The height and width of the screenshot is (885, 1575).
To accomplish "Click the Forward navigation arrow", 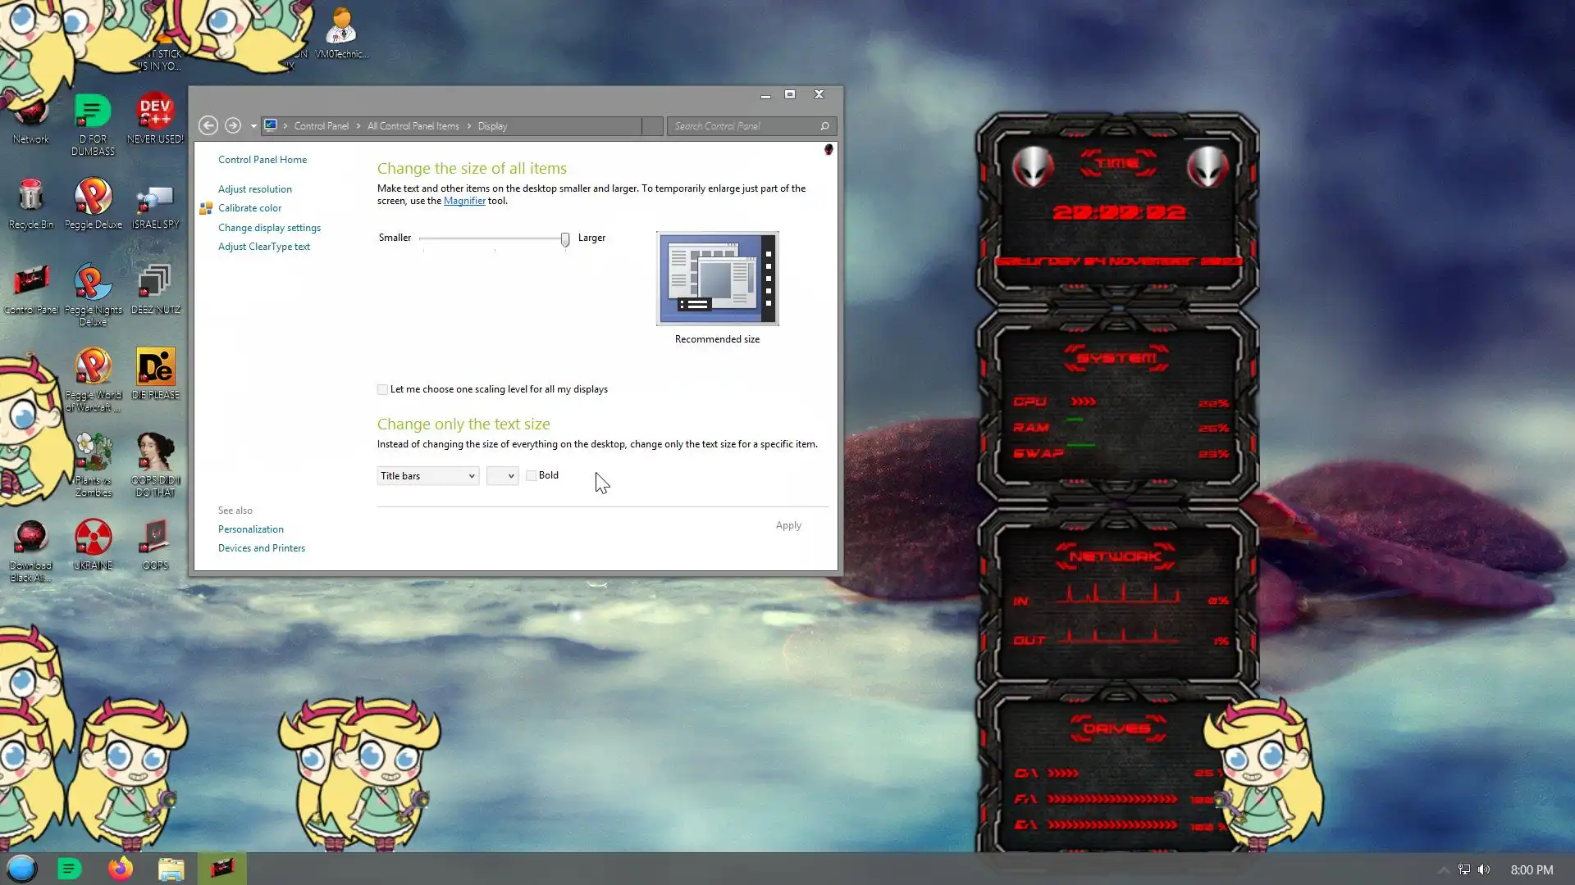I will 233,125.
